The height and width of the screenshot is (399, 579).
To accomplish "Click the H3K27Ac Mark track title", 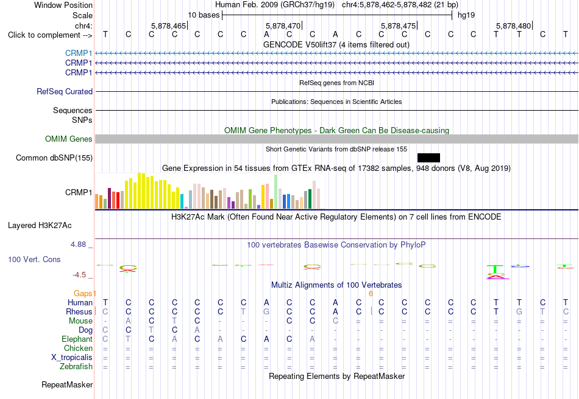I will click(x=336, y=217).
